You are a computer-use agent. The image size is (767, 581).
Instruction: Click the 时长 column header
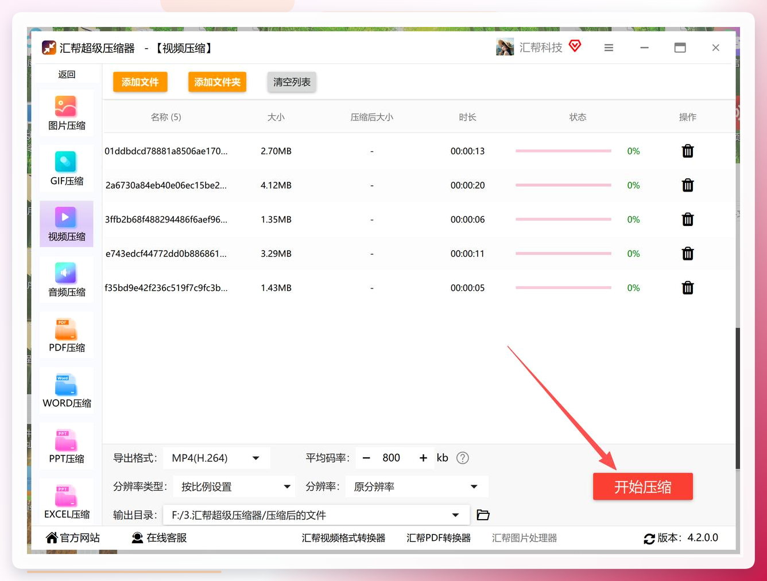(467, 117)
